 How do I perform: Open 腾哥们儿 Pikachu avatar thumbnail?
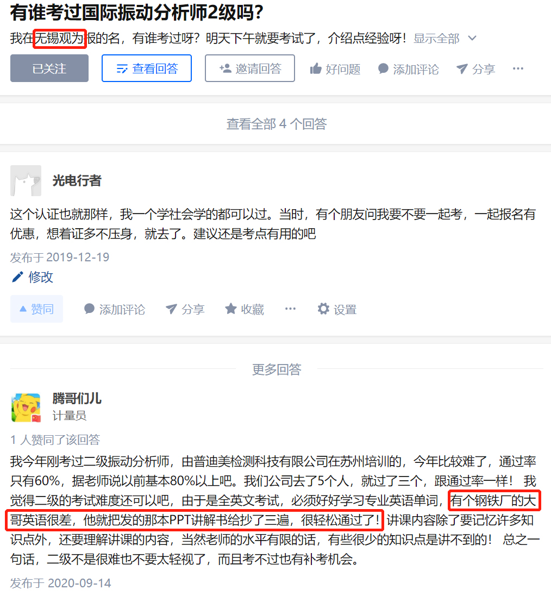coord(26,407)
